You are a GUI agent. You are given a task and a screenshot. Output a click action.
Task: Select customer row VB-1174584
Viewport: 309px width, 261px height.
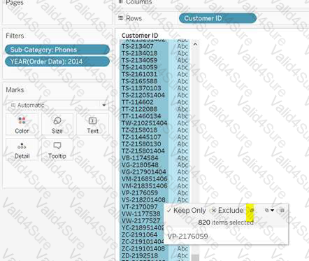click(144, 158)
